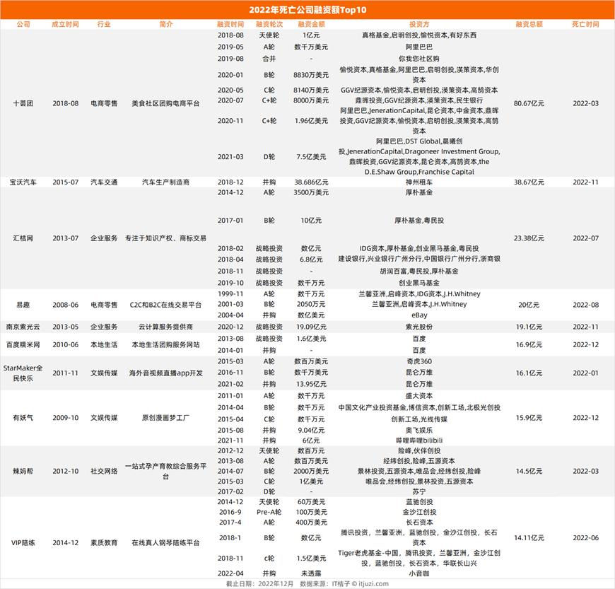Click total funding 16.9亿元
The image size is (615, 589).
[529, 344]
